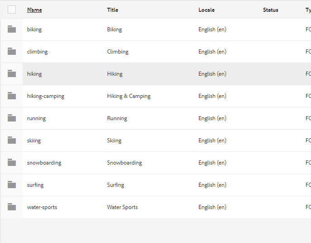
Task: Sort the list by Name column
Action: pos(34,10)
